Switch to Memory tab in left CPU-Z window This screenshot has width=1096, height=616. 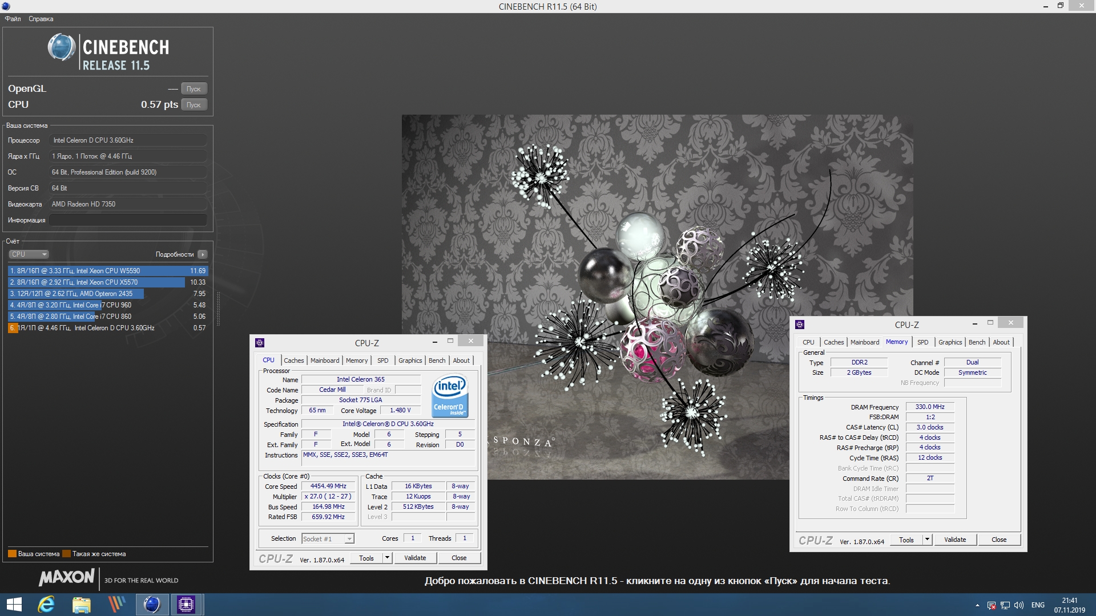click(357, 360)
